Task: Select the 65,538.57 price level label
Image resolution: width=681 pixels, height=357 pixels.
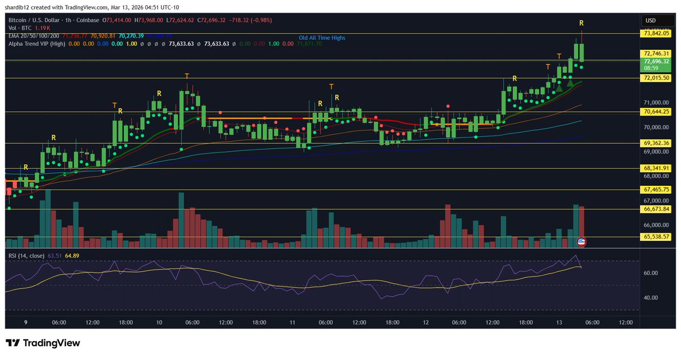Action: [x=656, y=236]
